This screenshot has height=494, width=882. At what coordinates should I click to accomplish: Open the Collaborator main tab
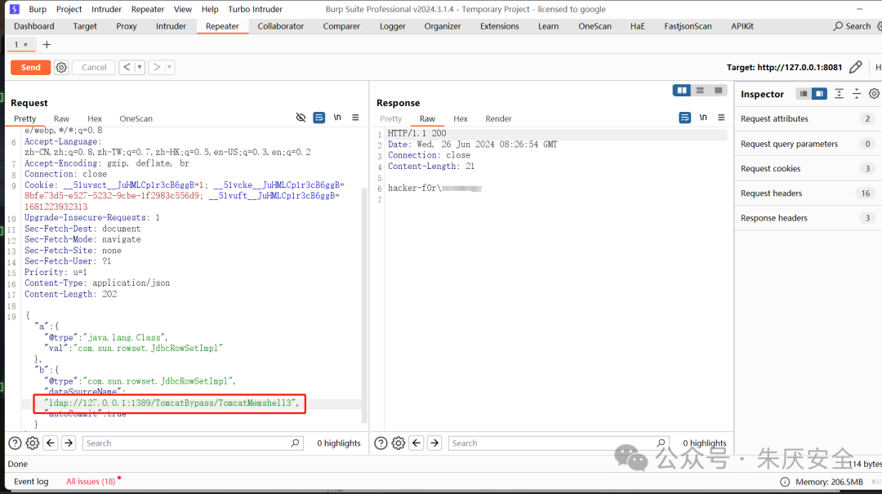coord(281,26)
